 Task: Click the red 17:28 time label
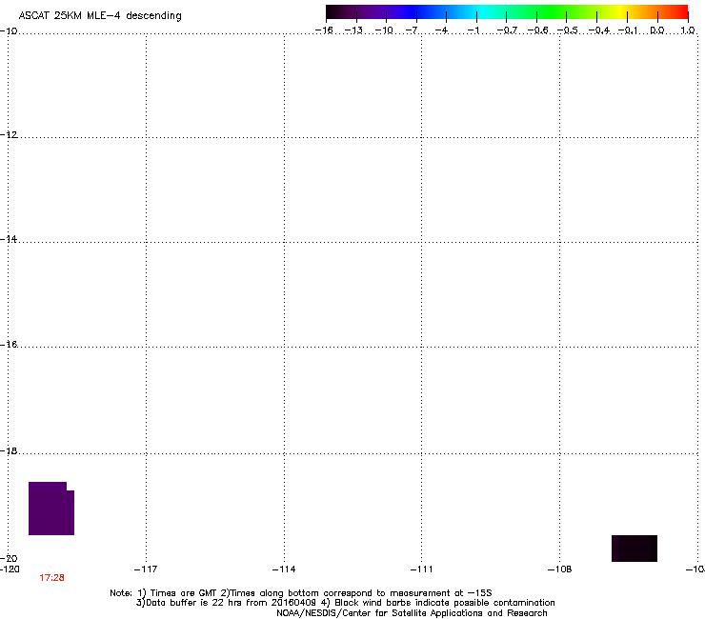point(51,578)
